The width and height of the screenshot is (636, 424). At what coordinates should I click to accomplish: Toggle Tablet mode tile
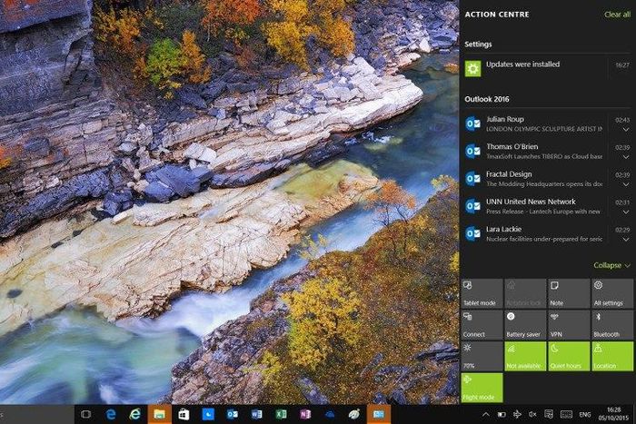(x=482, y=293)
